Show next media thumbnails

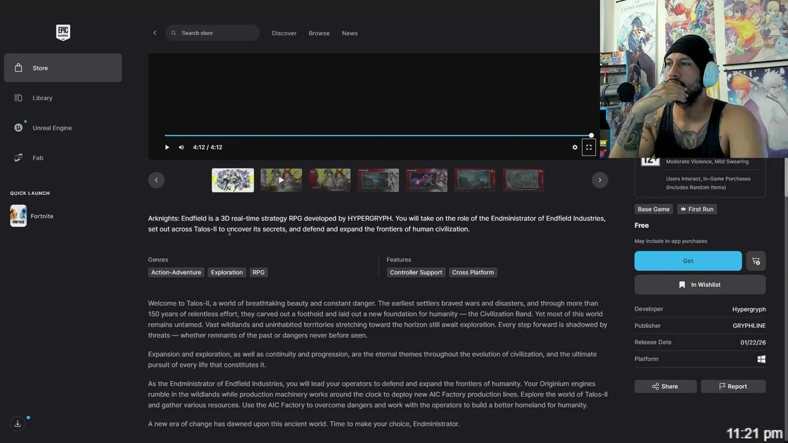tap(600, 180)
